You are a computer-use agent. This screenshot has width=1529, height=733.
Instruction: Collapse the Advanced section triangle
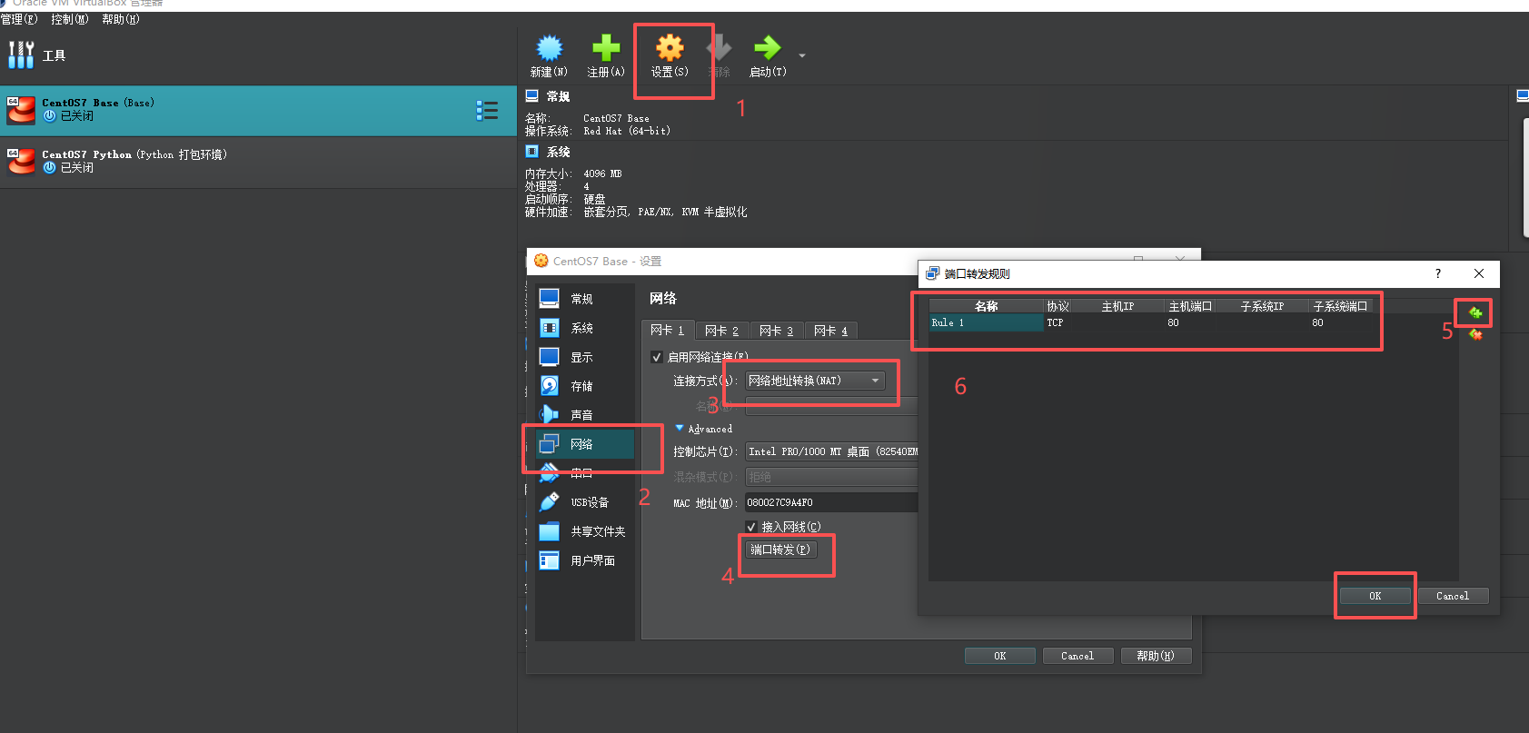point(680,428)
